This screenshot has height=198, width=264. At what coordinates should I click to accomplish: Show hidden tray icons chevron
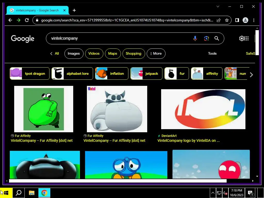click(213, 193)
